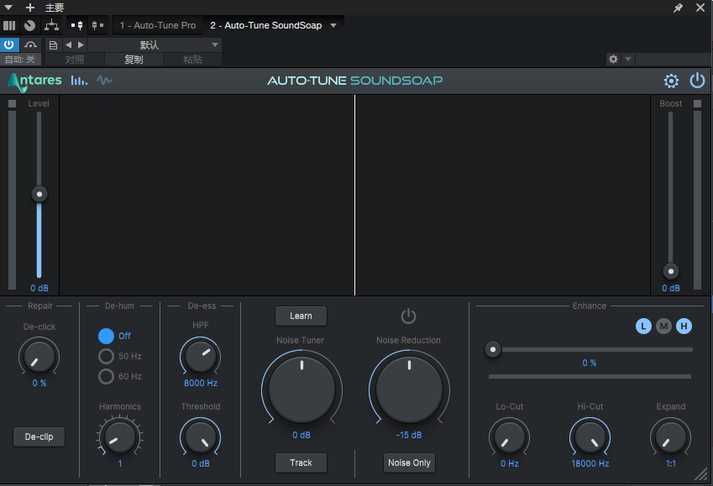Screen dimensions: 713x486
Task: Click the resize grip in bottom-right corner
Action: click(700, 474)
